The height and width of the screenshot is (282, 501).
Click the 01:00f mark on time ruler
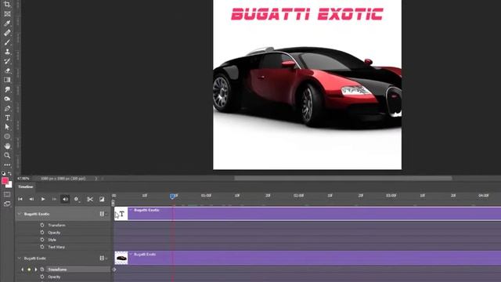pyautogui.click(x=206, y=195)
